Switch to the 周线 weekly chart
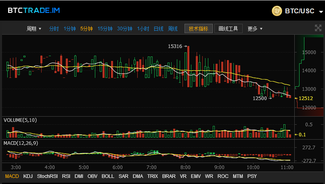Image resolution: width=325 pixels, height=184 pixels. click(173, 29)
